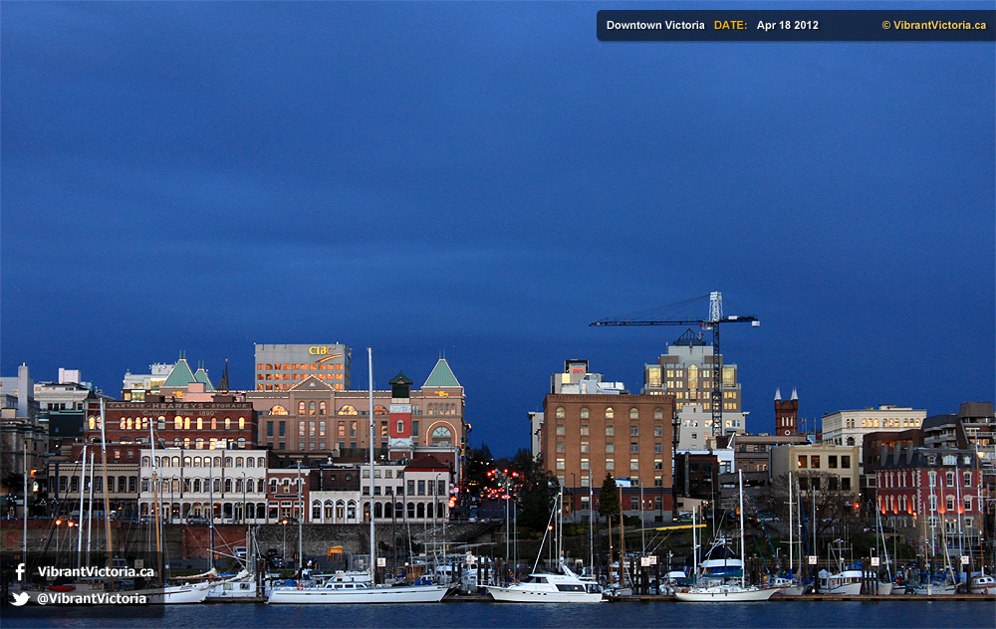Select the Downtown Victoria title label
996x629 pixels.
[655, 25]
